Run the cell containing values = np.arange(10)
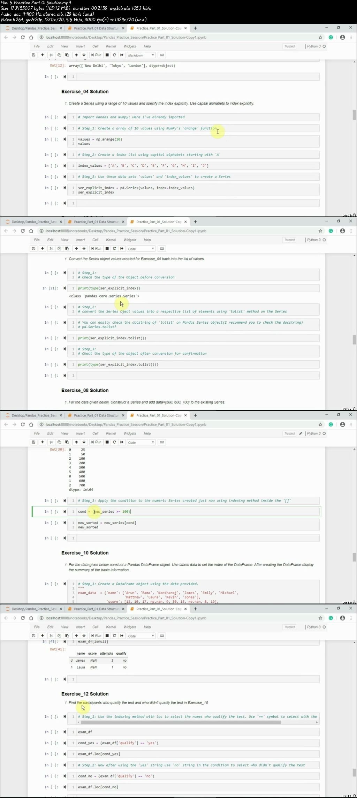 (x=65, y=139)
